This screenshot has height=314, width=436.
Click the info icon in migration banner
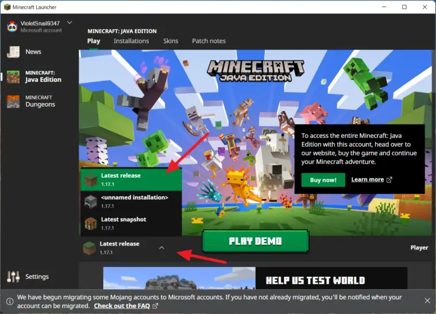10,301
